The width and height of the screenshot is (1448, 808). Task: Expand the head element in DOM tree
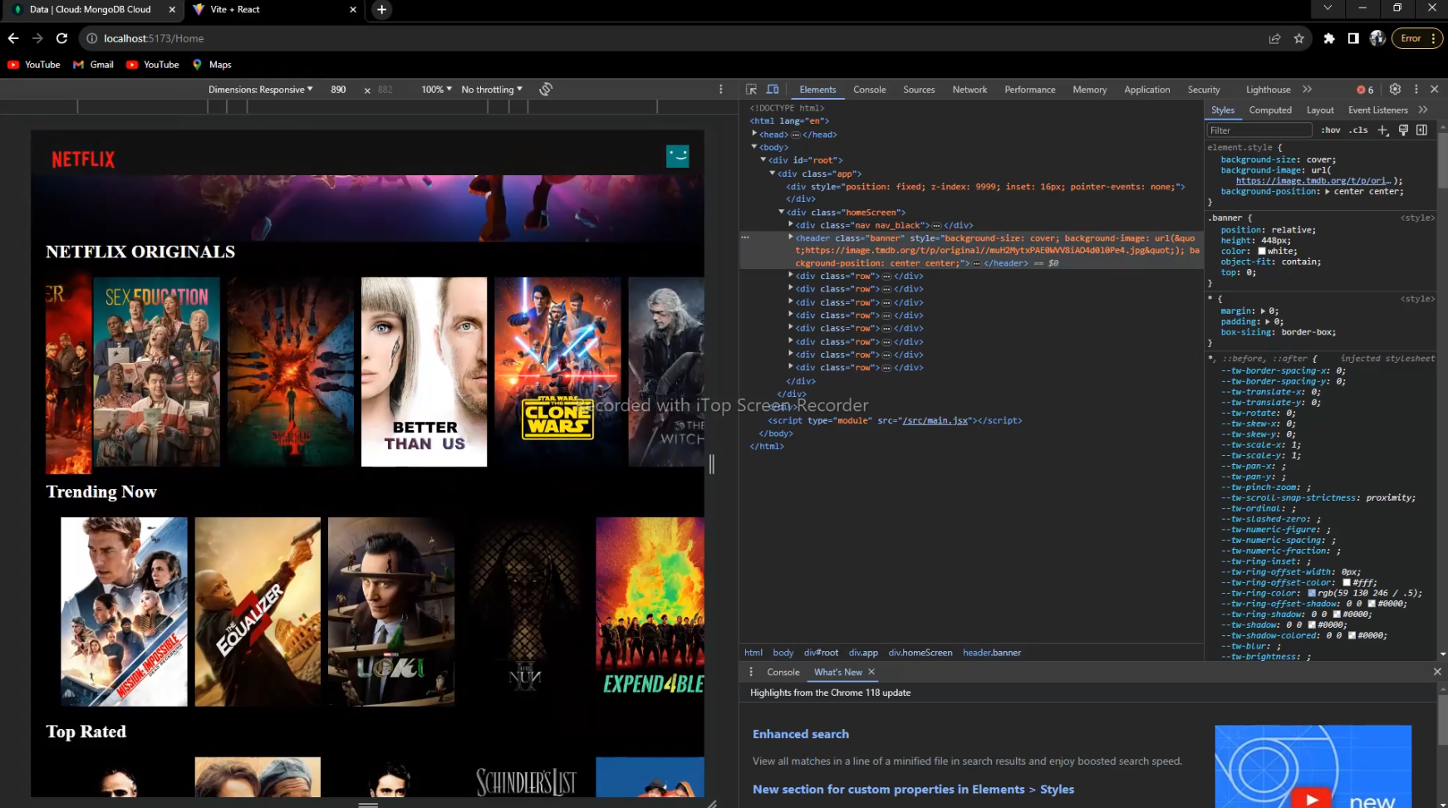754,134
